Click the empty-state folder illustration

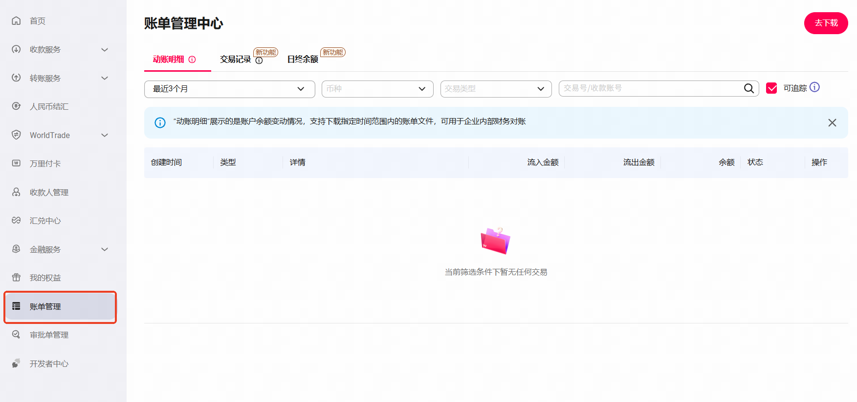[x=495, y=241]
